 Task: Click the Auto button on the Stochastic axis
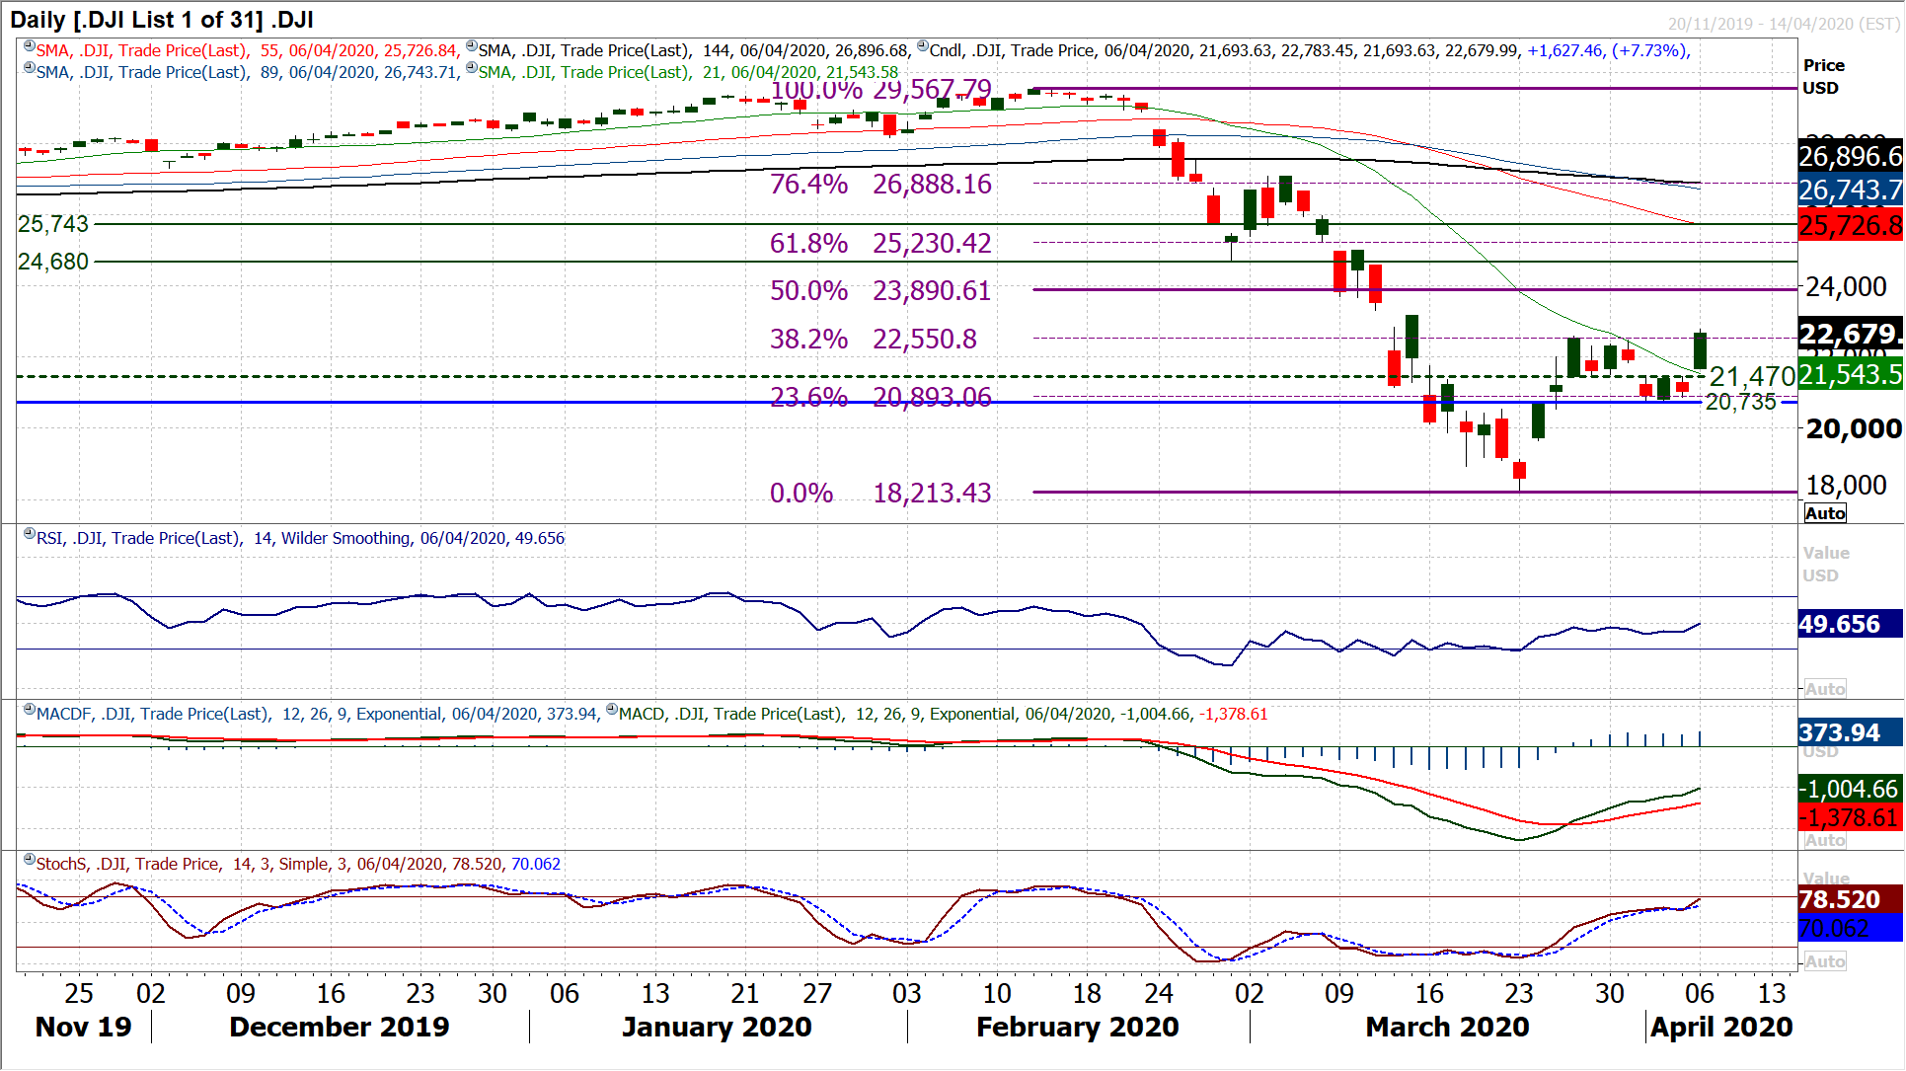[x=1825, y=961]
